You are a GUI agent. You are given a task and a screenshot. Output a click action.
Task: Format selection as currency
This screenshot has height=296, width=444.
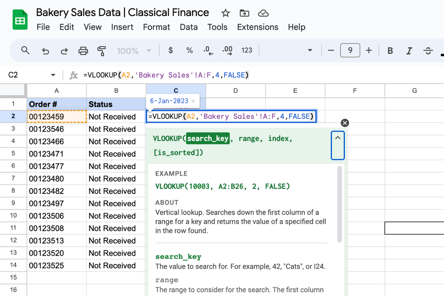point(170,50)
